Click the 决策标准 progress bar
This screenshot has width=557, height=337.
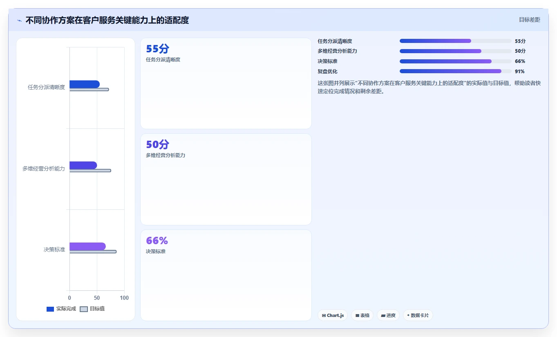pyautogui.click(x=455, y=61)
